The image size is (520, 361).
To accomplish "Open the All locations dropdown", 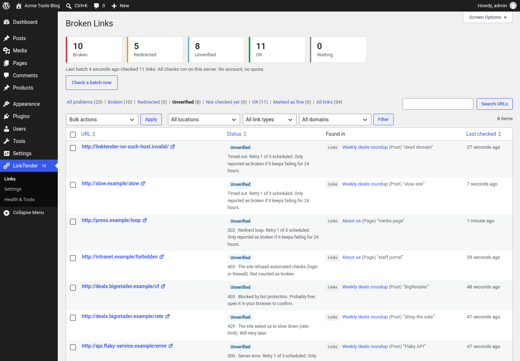I will coord(204,119).
